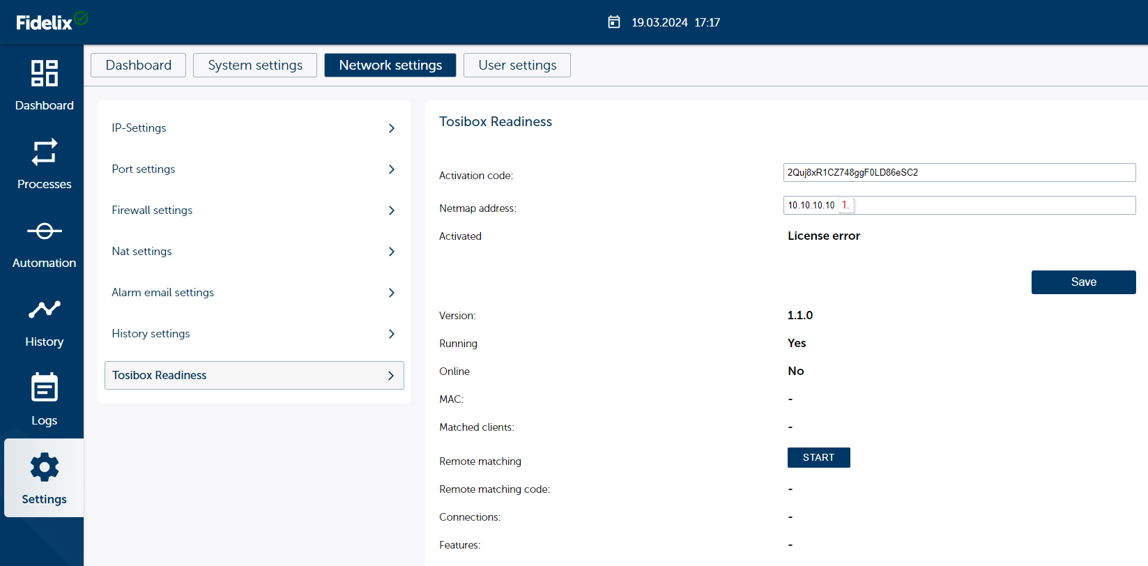
Task: Expand Alarm email settings chevron
Action: click(x=392, y=293)
